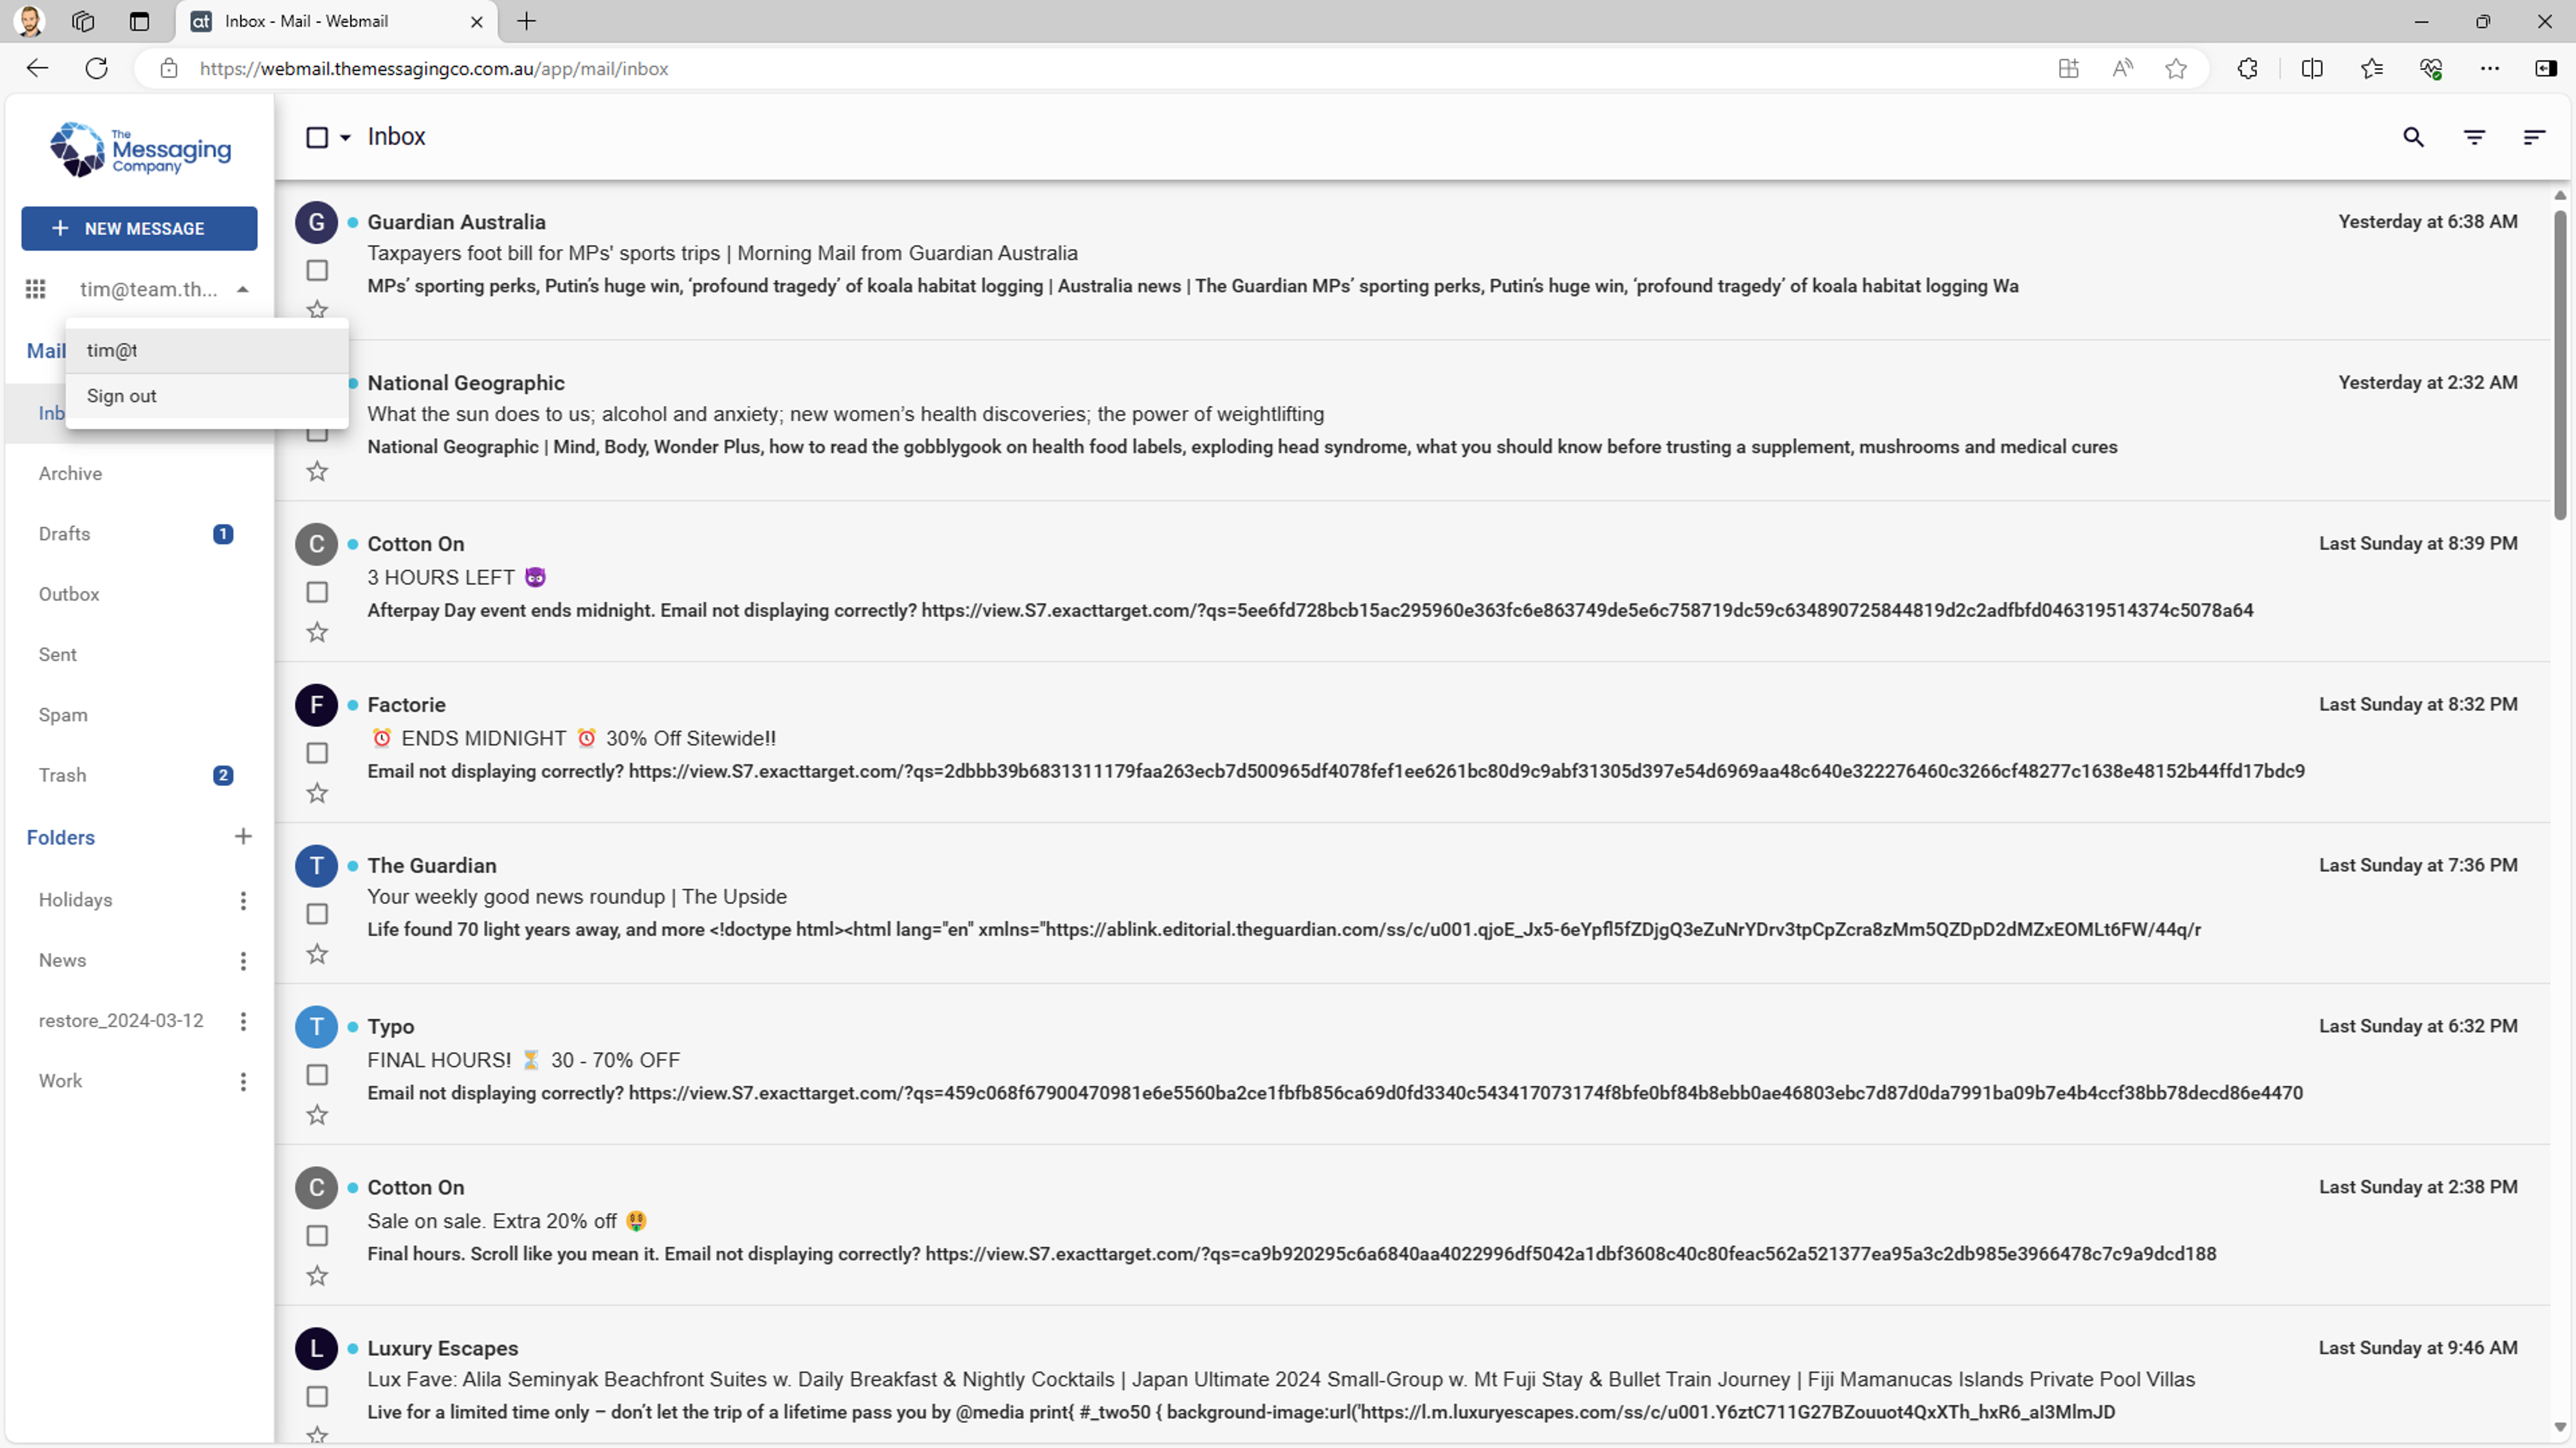Compose with the NEW MESSAGE button
This screenshot has width=2576, height=1448.
tap(139, 228)
